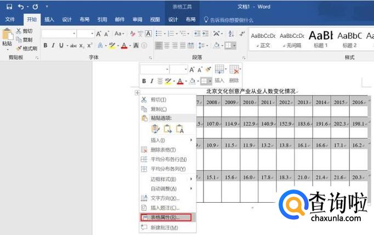374x235 pixels.
Task: Click the table move handle icon
Action: pyautogui.click(x=138, y=93)
